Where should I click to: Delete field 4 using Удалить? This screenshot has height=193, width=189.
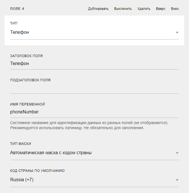[144, 9]
